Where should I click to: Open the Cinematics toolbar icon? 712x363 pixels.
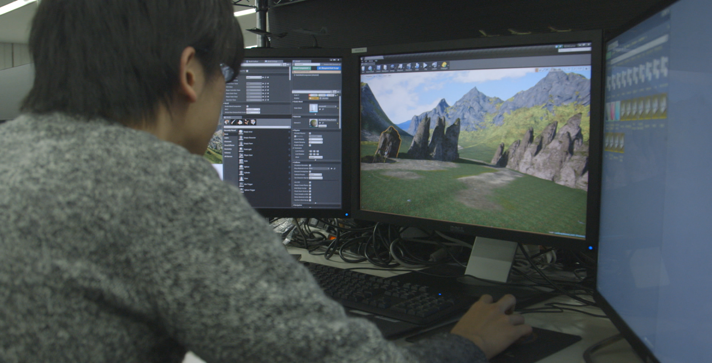coord(409,66)
